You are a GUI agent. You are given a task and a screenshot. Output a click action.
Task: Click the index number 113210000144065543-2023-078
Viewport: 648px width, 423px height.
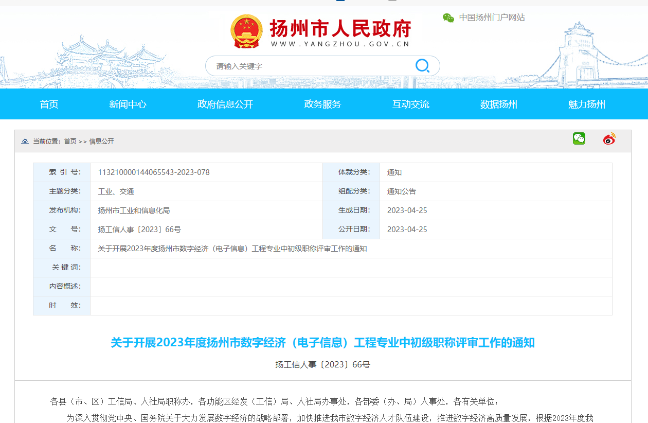pyautogui.click(x=154, y=172)
